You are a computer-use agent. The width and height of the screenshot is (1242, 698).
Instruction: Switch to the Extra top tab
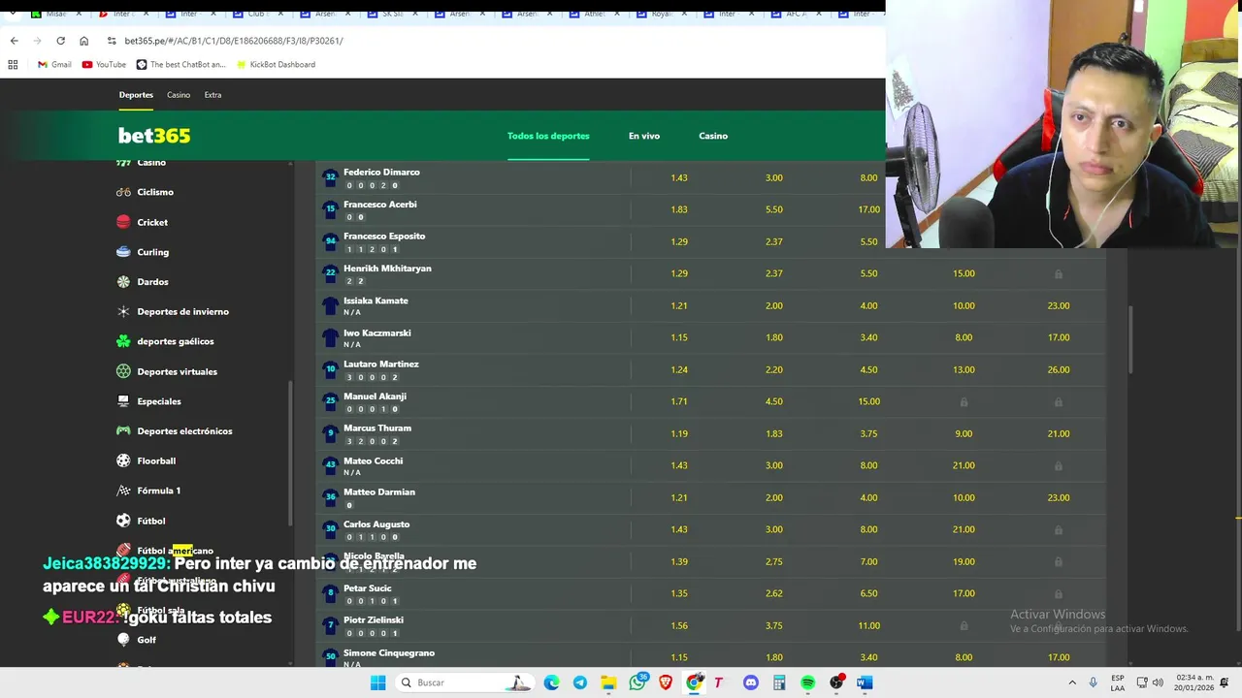212,95
